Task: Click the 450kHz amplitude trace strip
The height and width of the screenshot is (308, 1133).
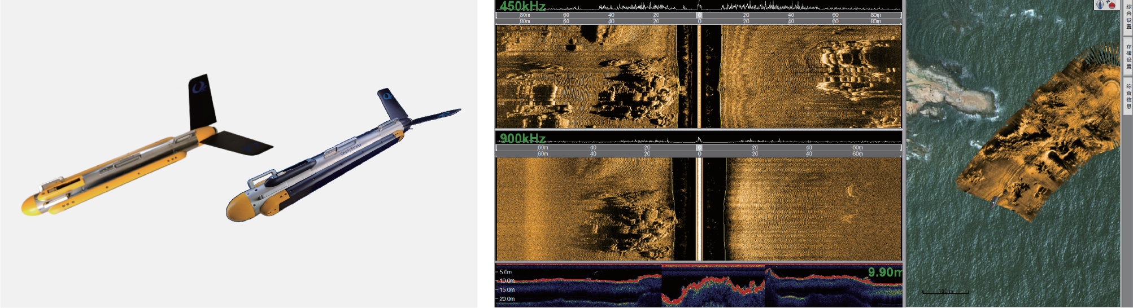Action: click(791, 6)
